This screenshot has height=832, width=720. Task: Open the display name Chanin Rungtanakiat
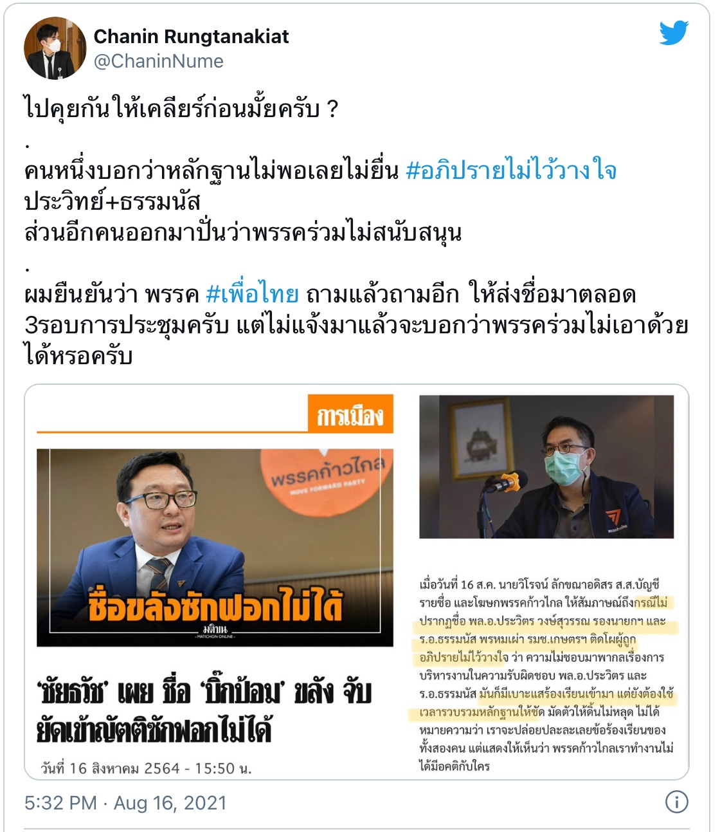coord(192,37)
